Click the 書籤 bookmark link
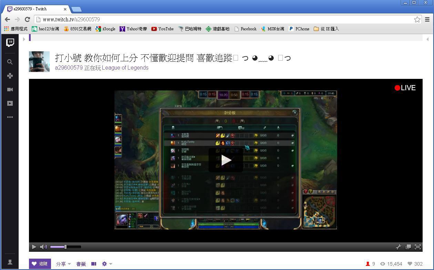Image resolution: width=434 pixels, height=270 pixels. coord(81,264)
